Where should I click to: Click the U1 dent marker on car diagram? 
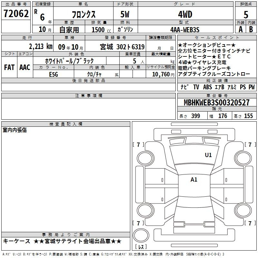208,155
